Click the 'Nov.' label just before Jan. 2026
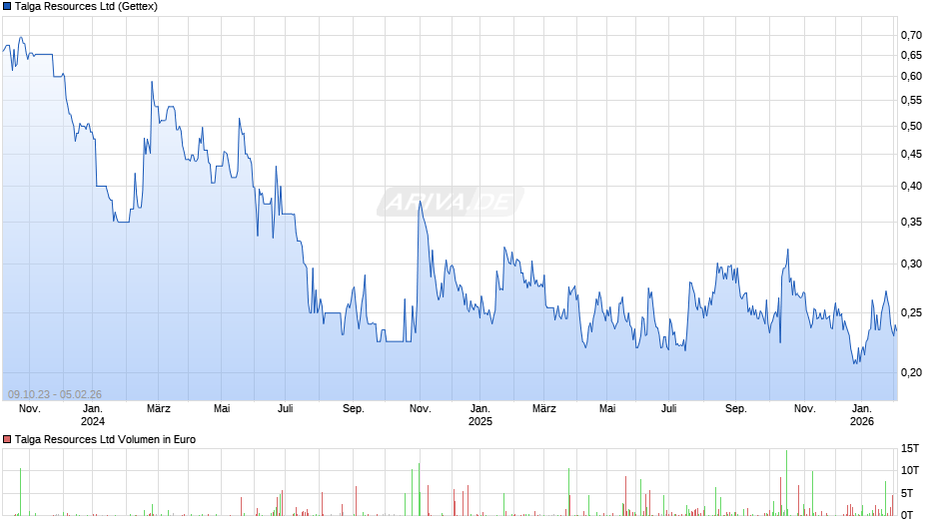The width and height of the screenshot is (939, 525). tap(805, 409)
